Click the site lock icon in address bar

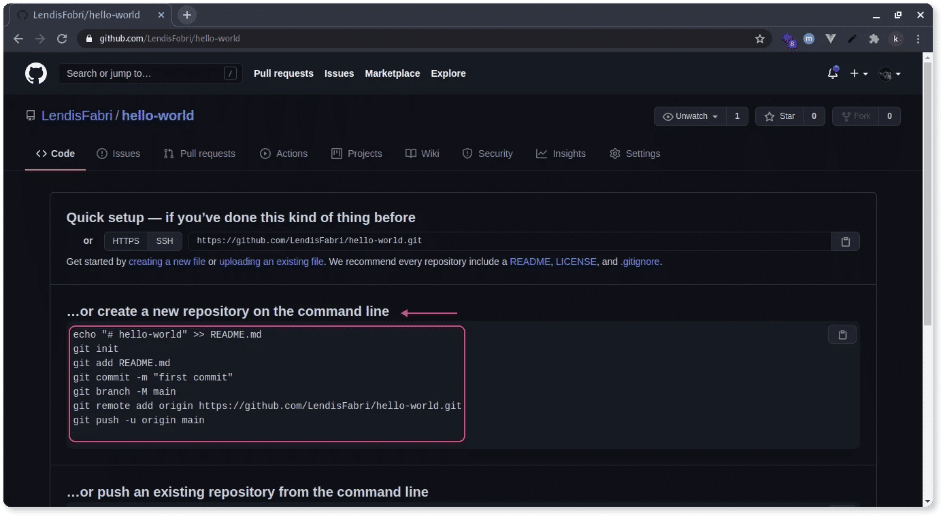click(88, 39)
